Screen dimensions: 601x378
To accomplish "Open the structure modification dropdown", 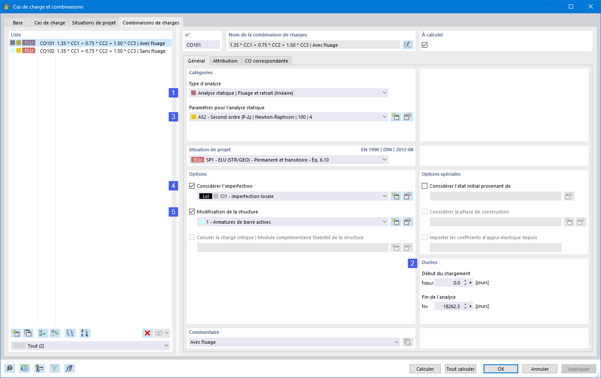I will click(293, 222).
